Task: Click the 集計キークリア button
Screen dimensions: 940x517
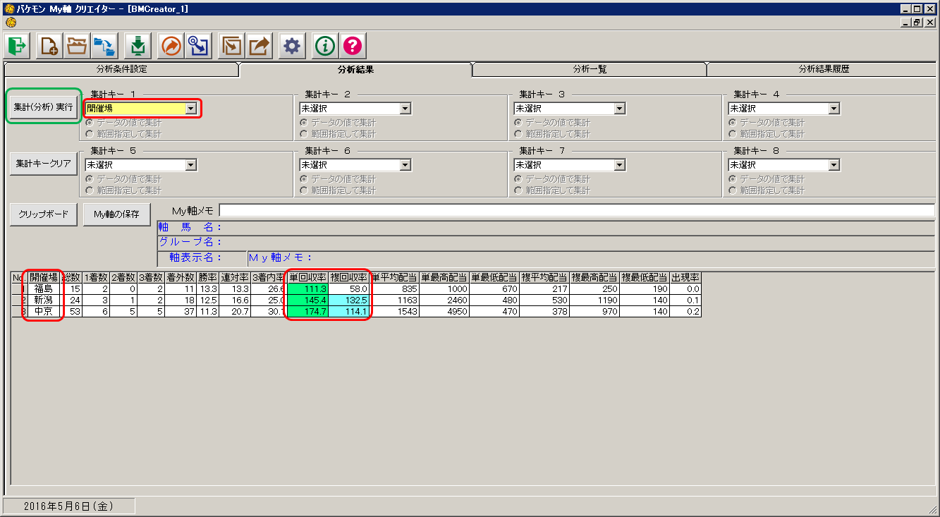Action: coord(44,164)
